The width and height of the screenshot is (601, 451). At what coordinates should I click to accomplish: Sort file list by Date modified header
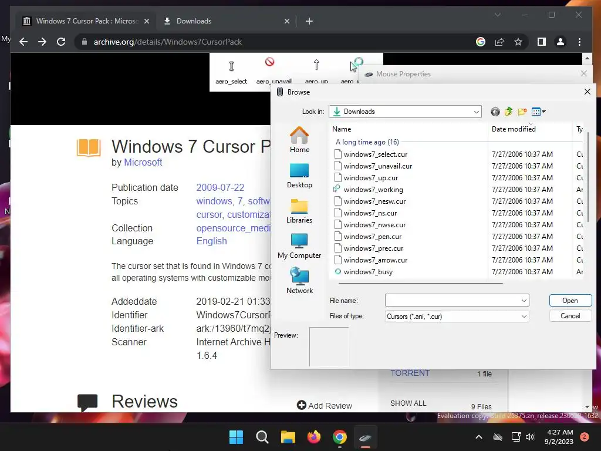click(530, 129)
